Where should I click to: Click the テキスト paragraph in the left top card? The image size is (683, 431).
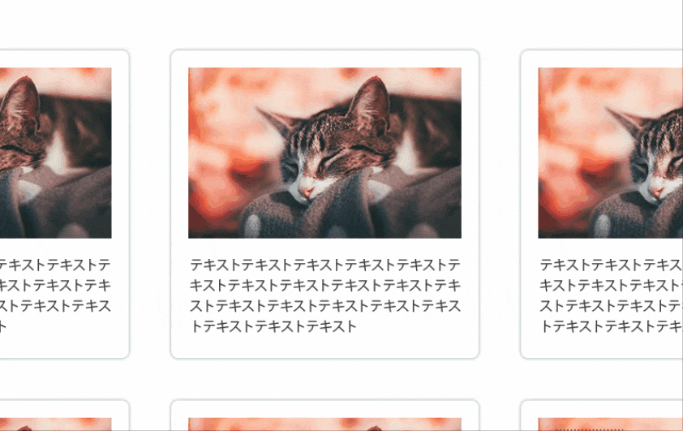pyautogui.click(x=55, y=295)
